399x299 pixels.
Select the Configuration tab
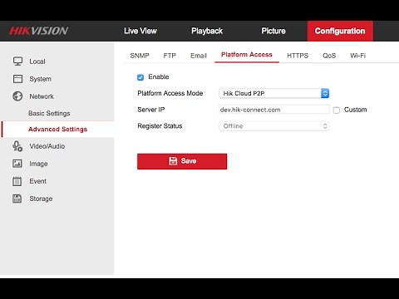tap(340, 31)
